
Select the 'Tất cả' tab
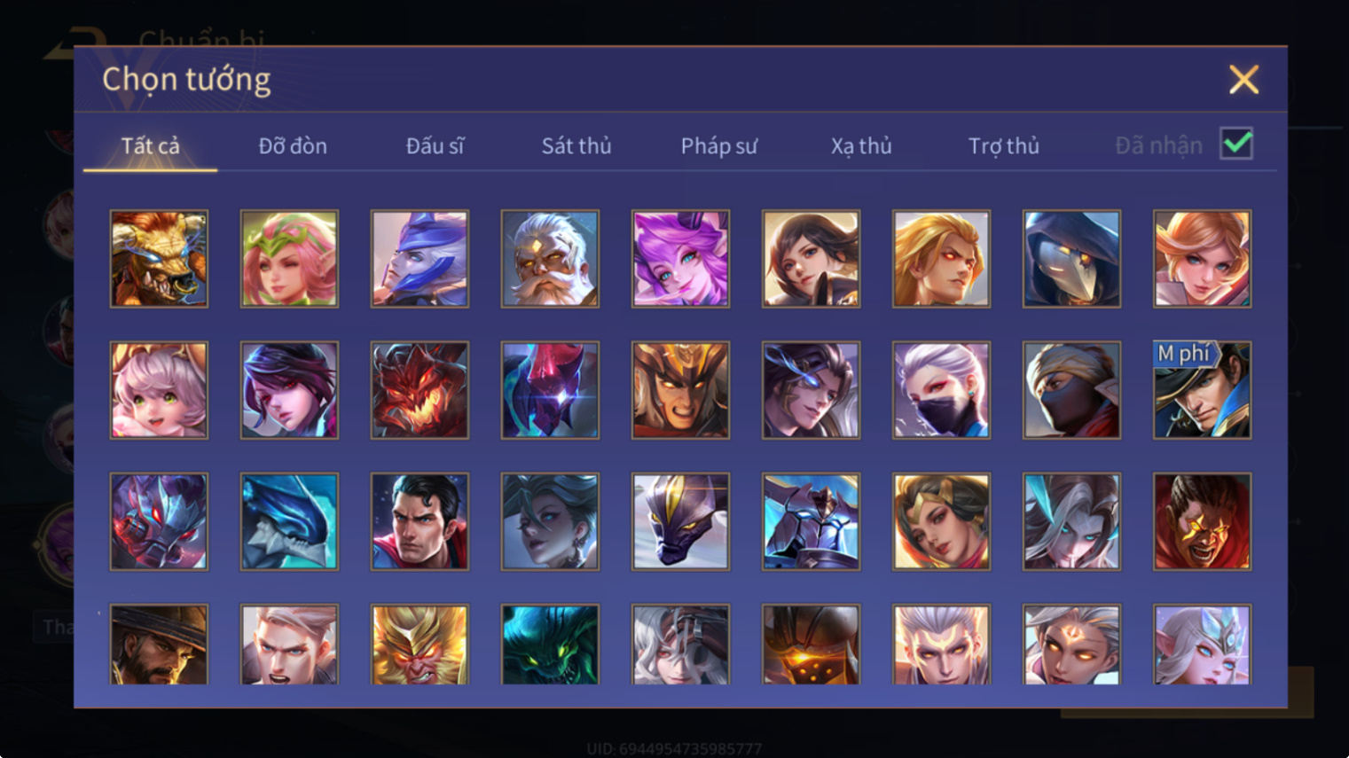tap(150, 146)
